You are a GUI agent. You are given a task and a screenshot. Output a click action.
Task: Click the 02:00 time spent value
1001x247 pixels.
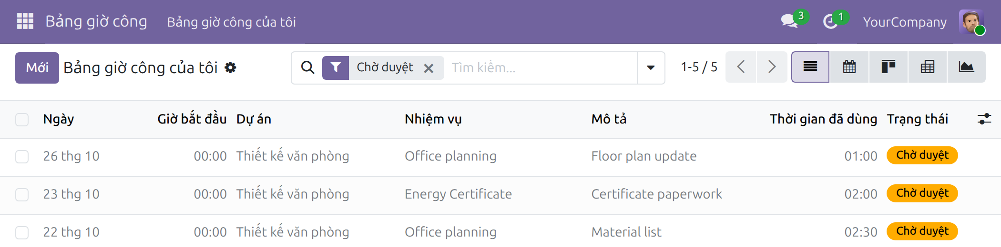click(x=860, y=194)
